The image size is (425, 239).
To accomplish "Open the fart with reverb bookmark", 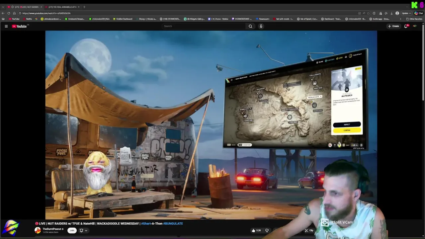I will [x=283, y=19].
